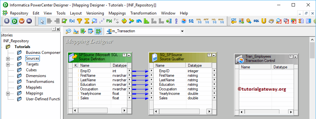This screenshot has height=119, width=316.
Task: Expand the Mappings folder node
Action: [x=8, y=94]
